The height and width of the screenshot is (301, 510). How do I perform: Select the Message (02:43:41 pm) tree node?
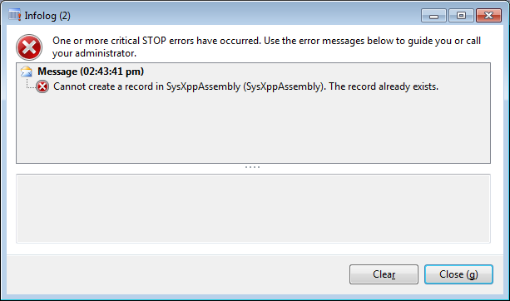[91, 72]
